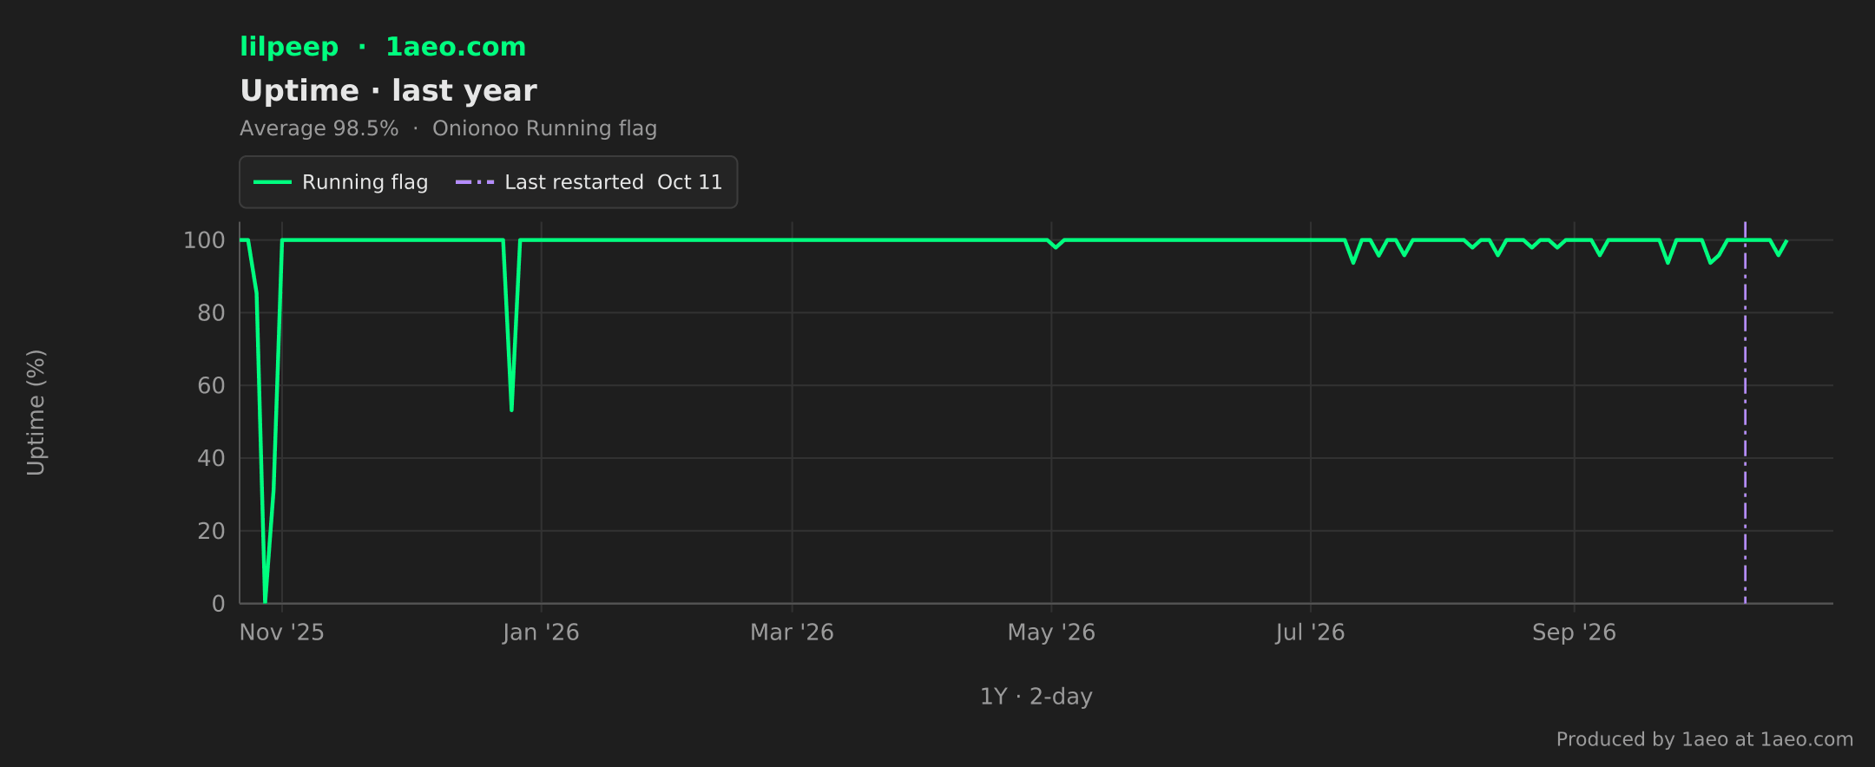Click the "Running flag" legend label
This screenshot has height=767, width=1875.
click(365, 182)
